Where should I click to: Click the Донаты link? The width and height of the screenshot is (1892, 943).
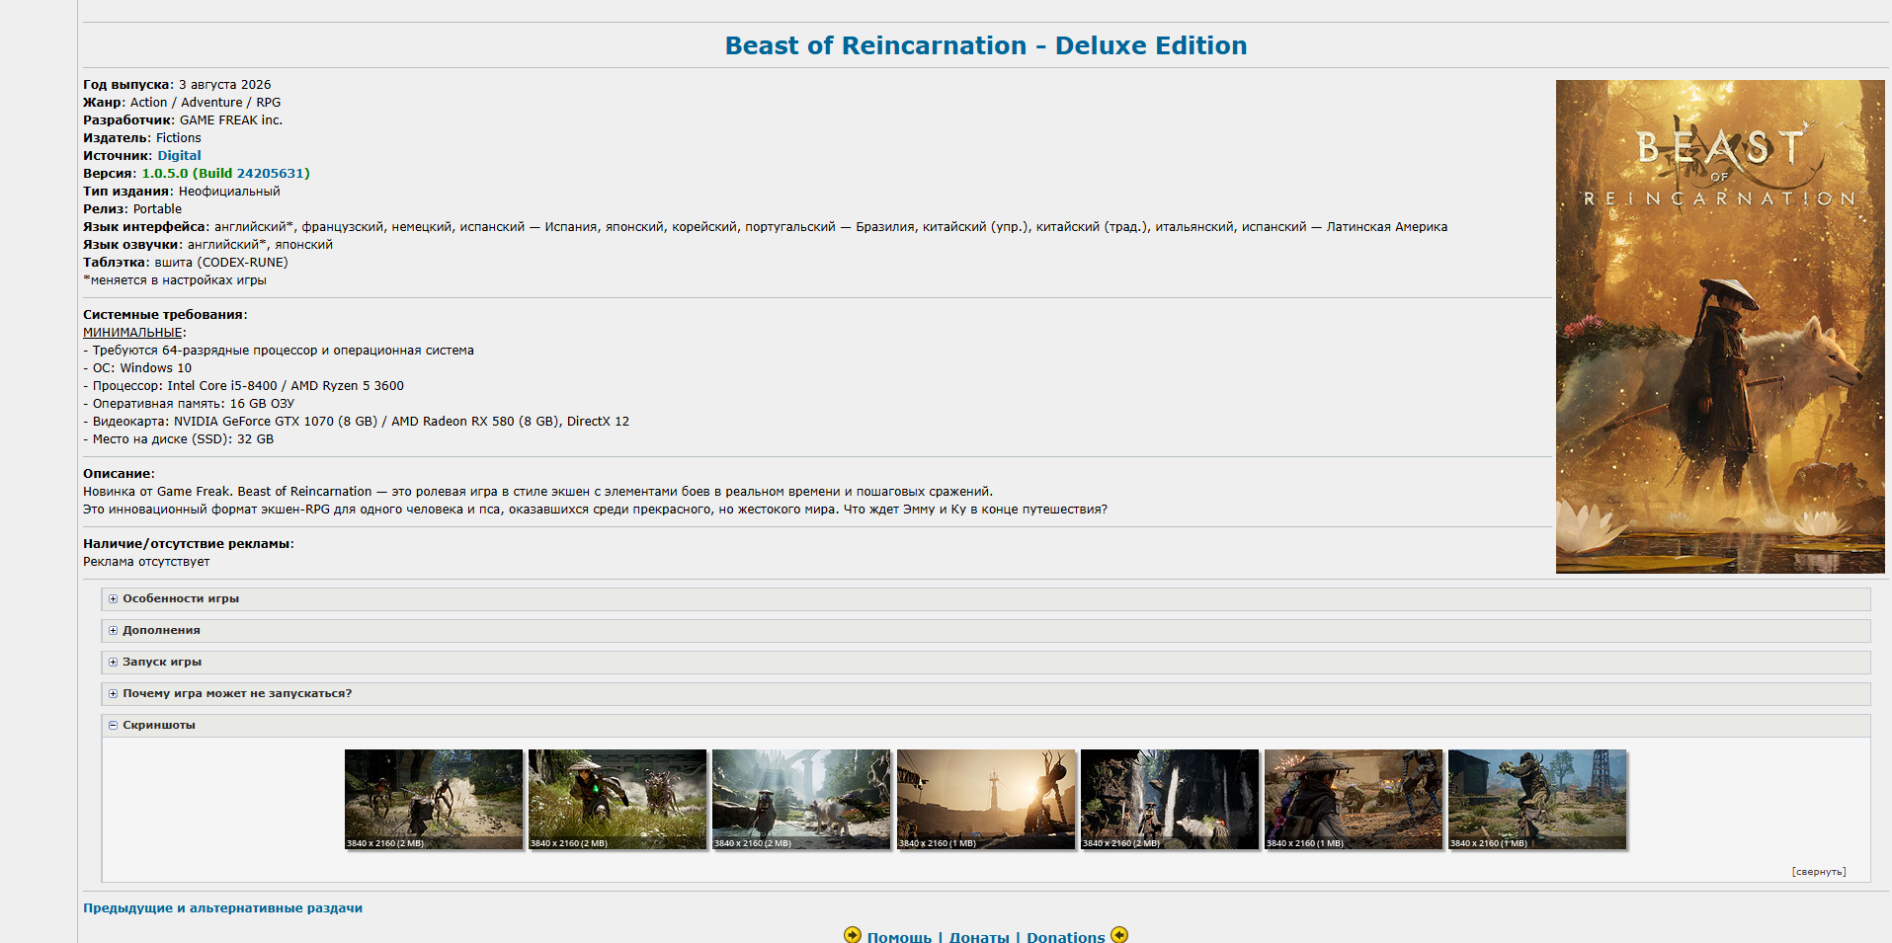click(979, 937)
